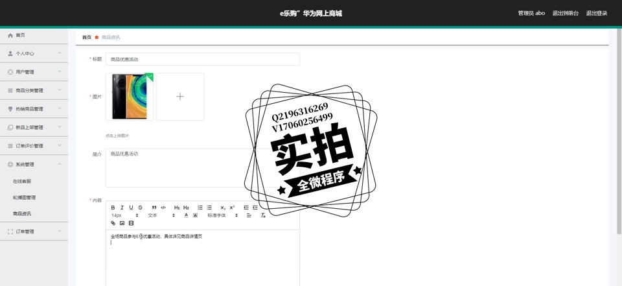Open the 文本 paragraph style dropdown
The height and width of the screenshot is (286, 622).
click(x=161, y=215)
